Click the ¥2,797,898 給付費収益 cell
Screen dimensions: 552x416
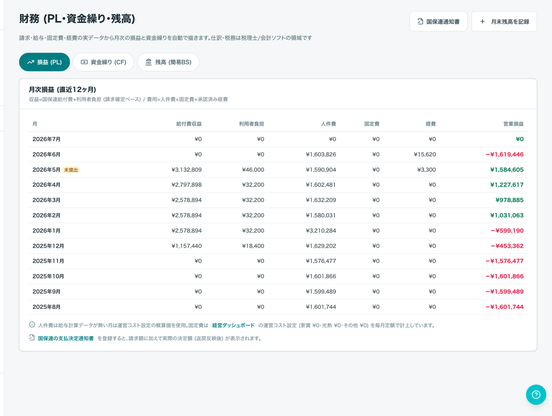tap(187, 185)
